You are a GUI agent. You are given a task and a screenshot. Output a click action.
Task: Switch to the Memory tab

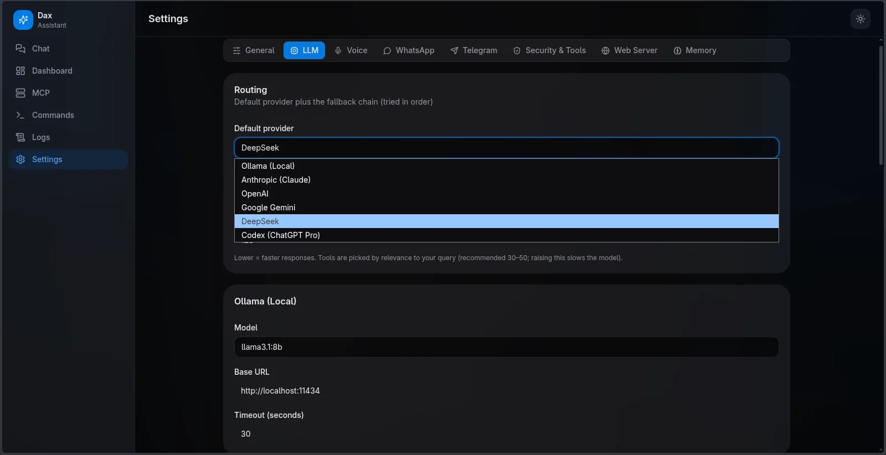click(x=694, y=50)
